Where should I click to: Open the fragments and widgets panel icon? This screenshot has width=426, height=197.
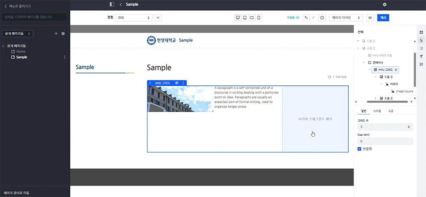(x=421, y=32)
